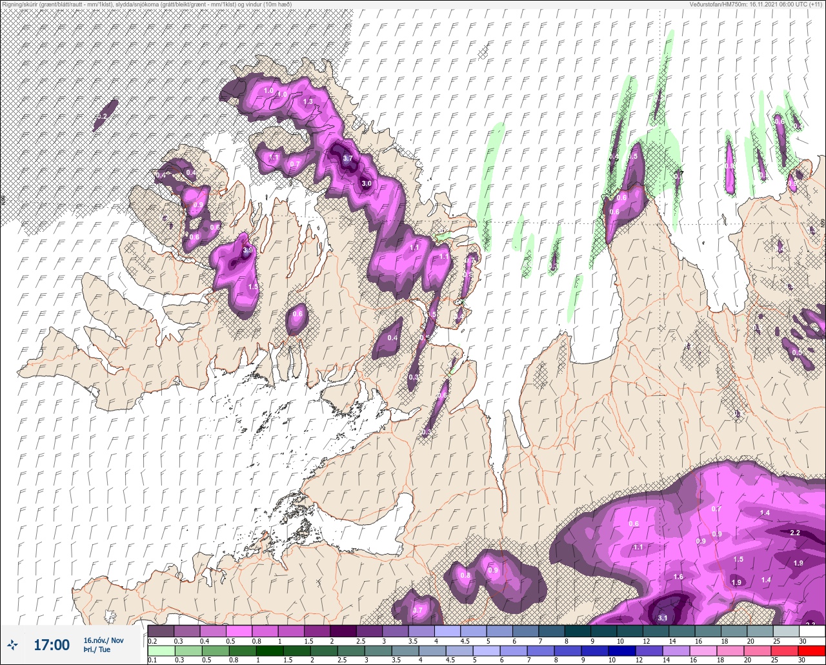Click the 1.6 precipitation value in the southeast
This screenshot has height=665, width=826.
point(678,577)
